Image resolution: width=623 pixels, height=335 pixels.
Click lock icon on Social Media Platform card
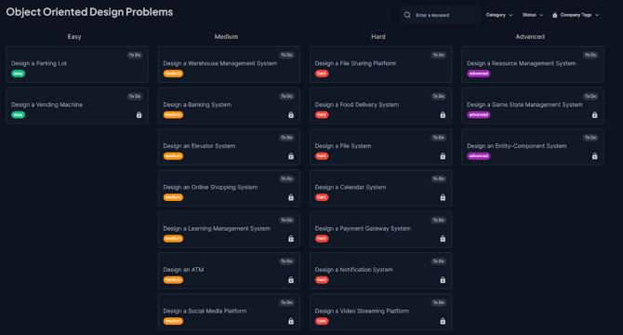(291, 321)
